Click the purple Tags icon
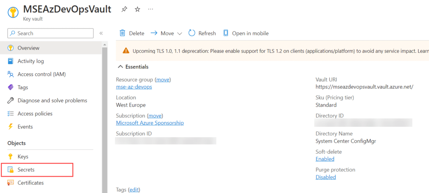 (x=10, y=87)
